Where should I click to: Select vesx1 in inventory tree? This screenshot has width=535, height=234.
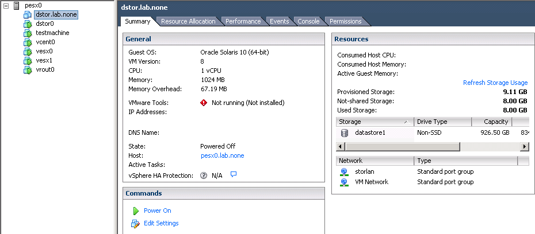[x=44, y=61]
